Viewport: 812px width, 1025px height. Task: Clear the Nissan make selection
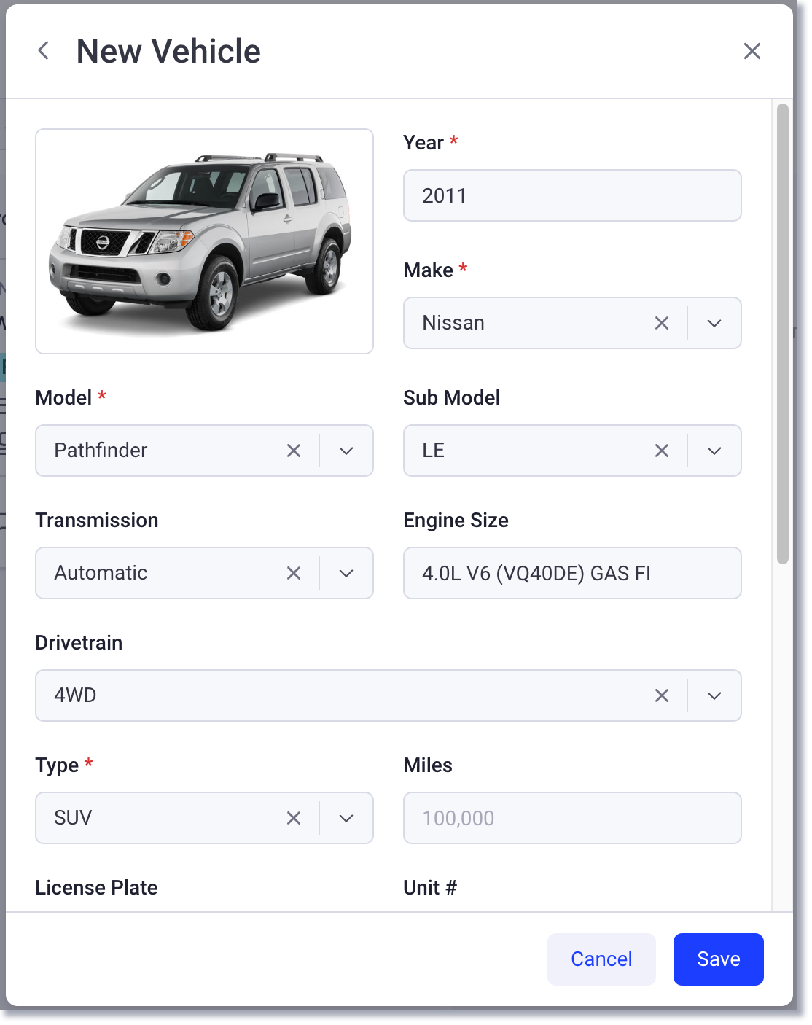pyautogui.click(x=661, y=323)
